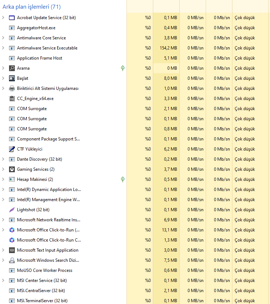Click the Biriktirici Alt Sistemi printer icon
This screenshot has width=270, height=304.
[12, 88]
